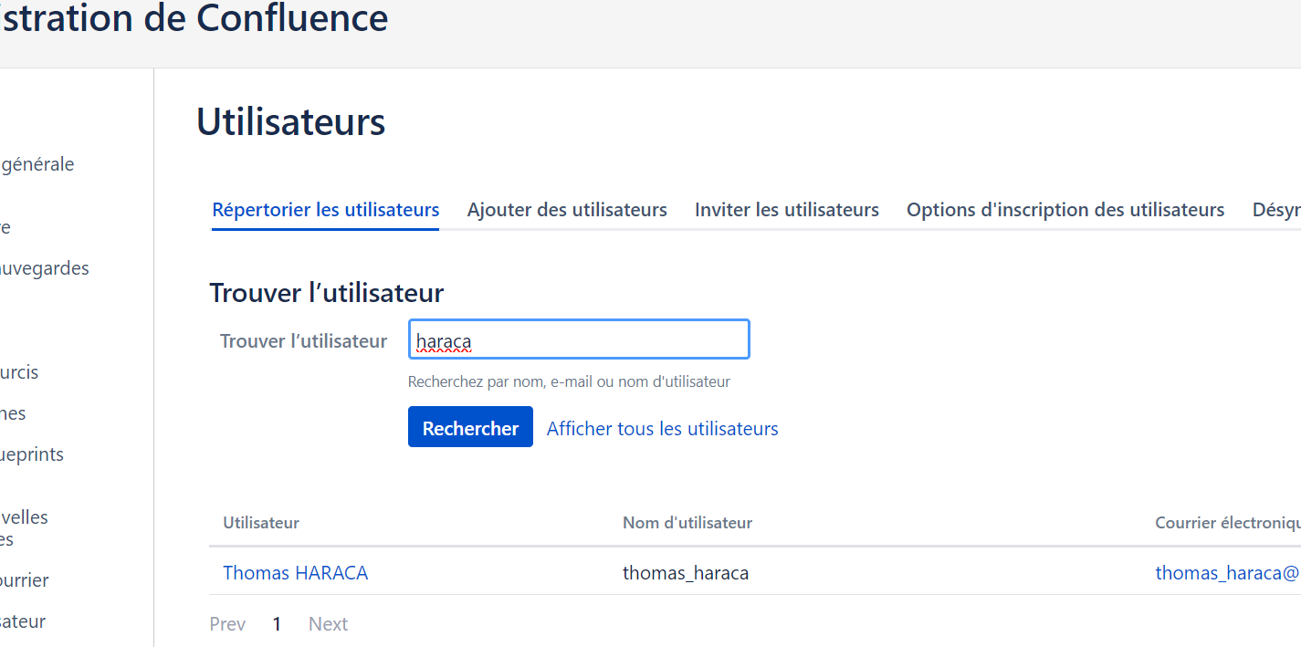Click the Utilisateurs page heading

pos(291,121)
